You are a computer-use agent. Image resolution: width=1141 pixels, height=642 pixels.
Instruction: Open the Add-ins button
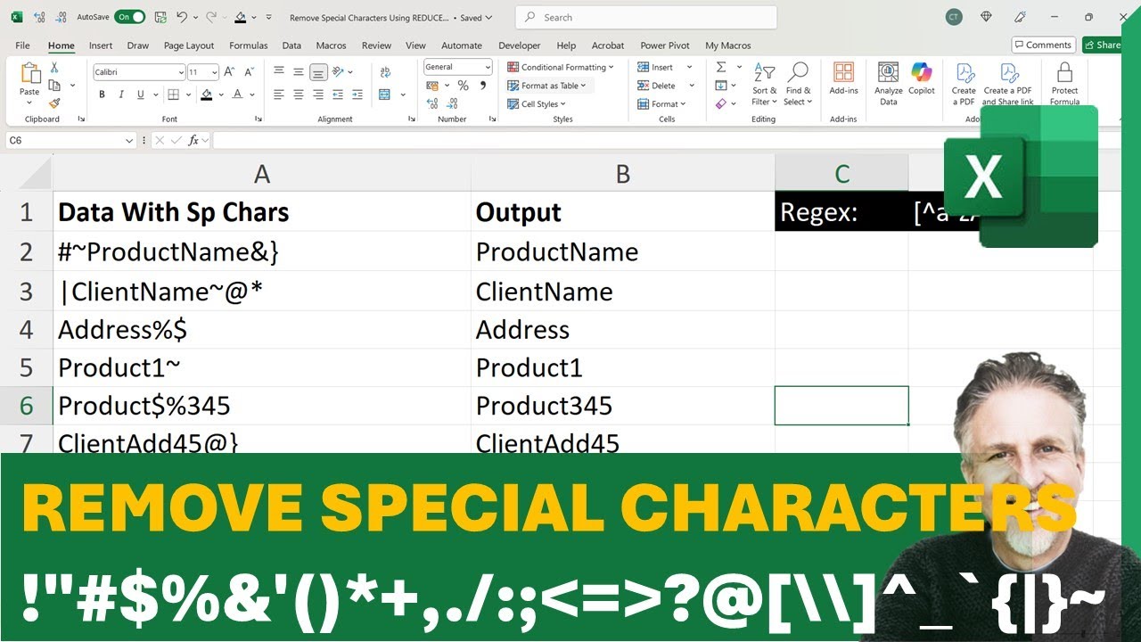[843, 78]
